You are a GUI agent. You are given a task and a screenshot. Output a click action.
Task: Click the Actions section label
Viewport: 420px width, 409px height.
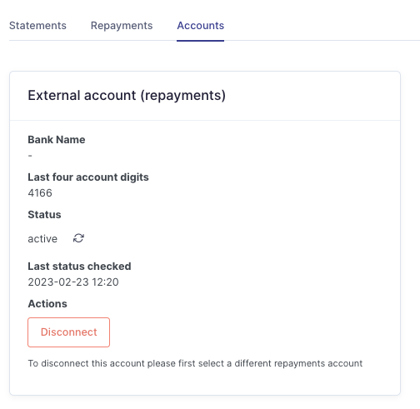point(47,304)
